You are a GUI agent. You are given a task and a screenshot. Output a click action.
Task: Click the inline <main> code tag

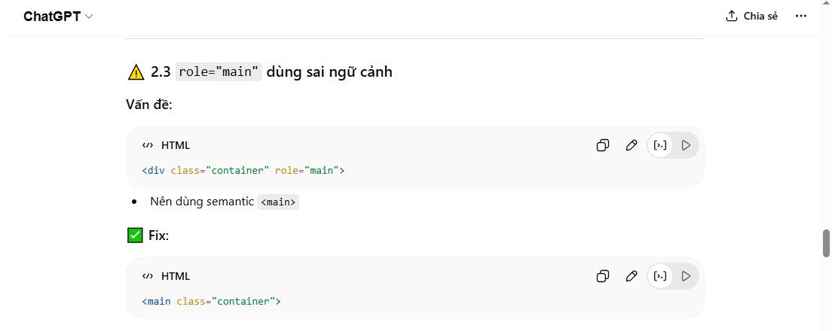point(278,202)
